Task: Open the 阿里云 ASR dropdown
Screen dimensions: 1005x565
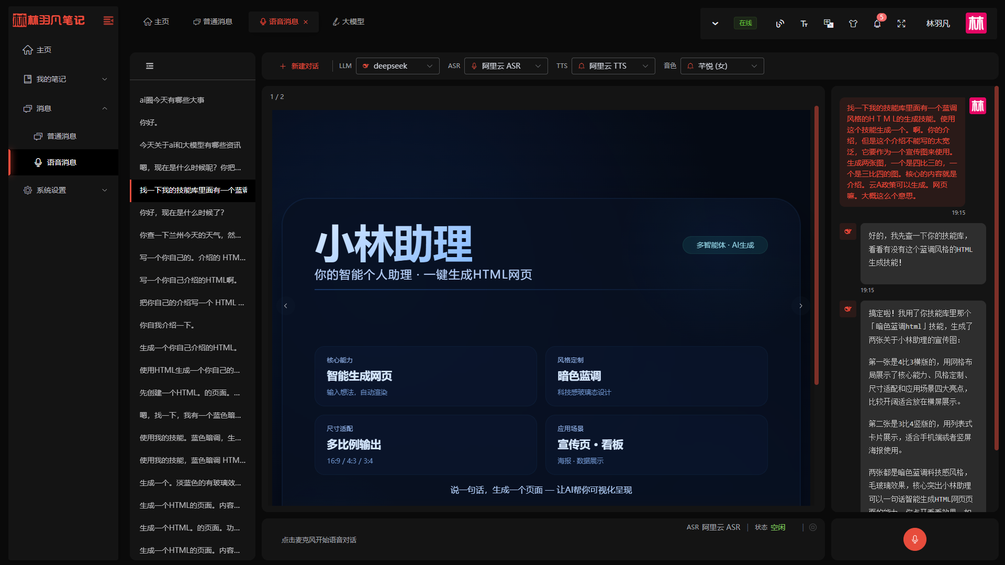Action: click(x=506, y=66)
